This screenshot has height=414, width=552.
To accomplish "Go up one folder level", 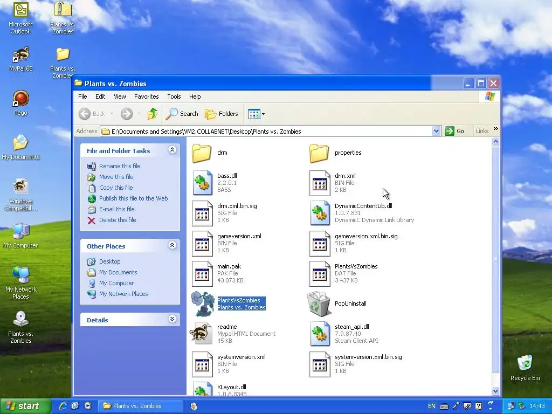I will [x=153, y=113].
